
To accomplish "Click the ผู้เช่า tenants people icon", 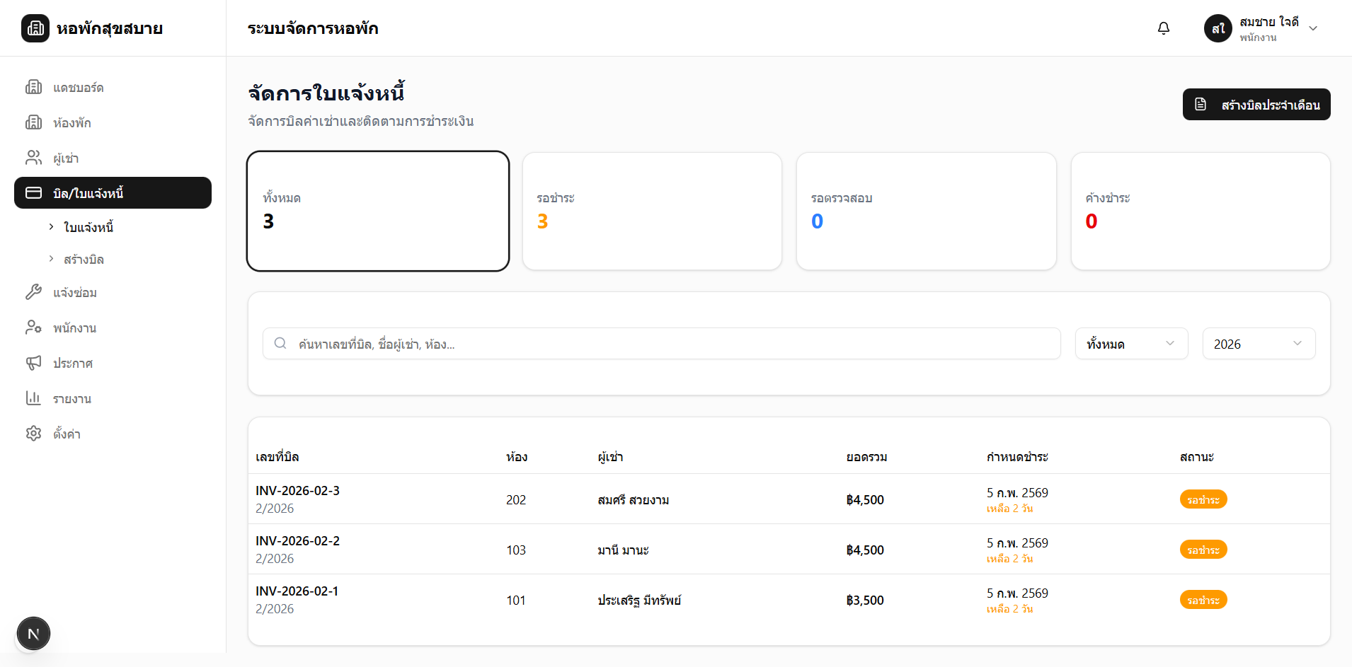I will point(33,158).
